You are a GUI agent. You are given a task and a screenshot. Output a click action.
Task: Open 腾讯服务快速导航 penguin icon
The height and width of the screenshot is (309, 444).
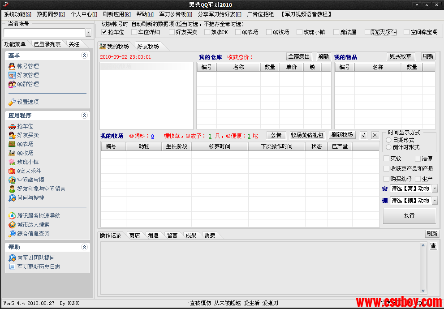12,216
